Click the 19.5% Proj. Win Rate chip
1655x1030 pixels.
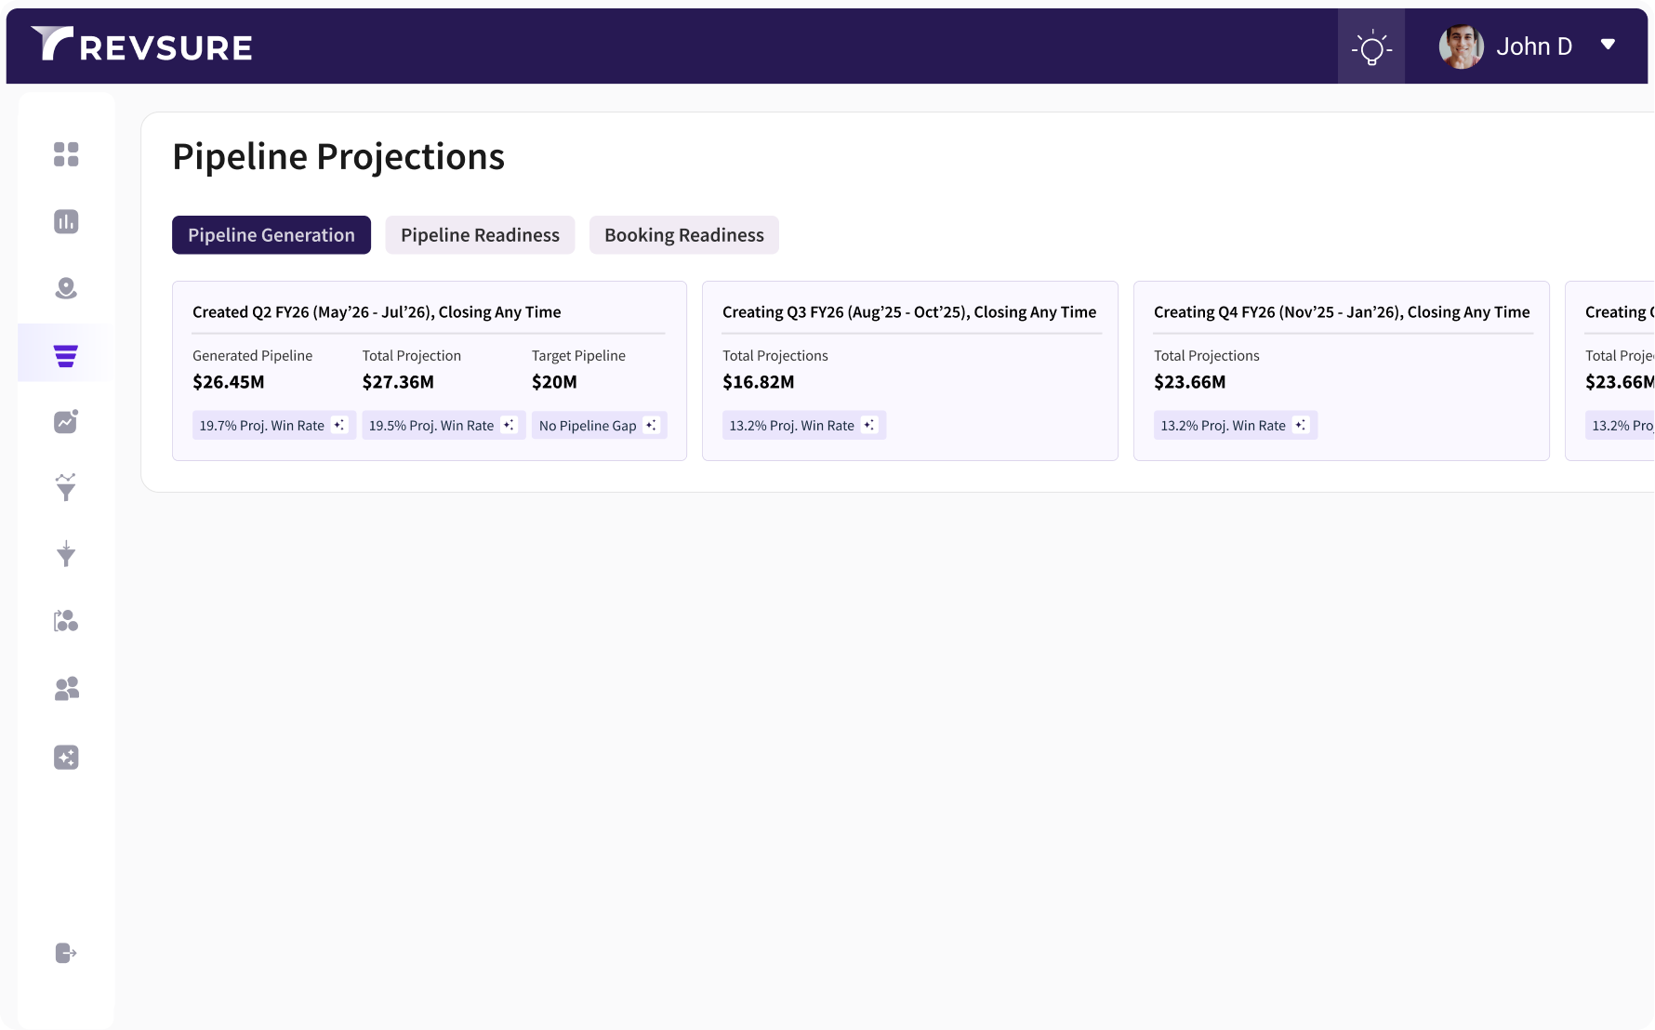point(444,425)
